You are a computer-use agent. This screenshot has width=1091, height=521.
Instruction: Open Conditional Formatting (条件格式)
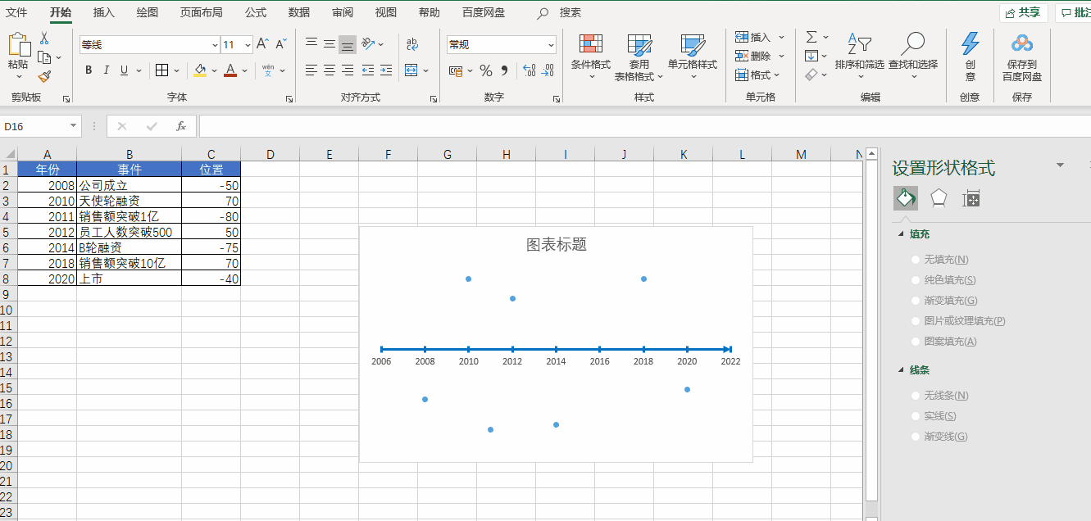[x=591, y=57]
